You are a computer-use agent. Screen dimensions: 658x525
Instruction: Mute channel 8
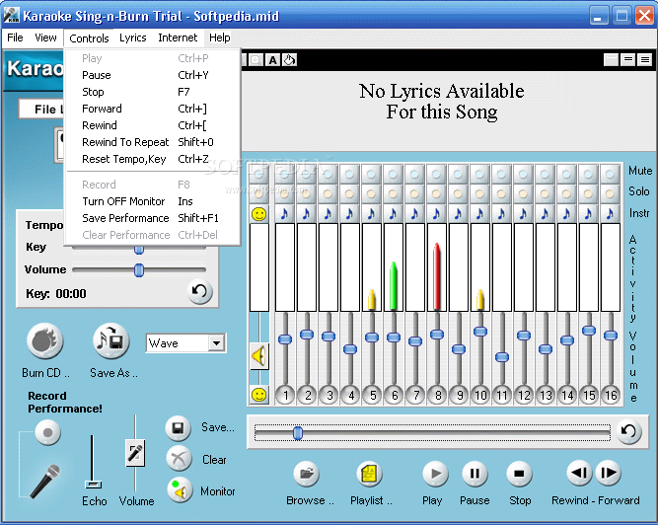pyautogui.click(x=436, y=174)
